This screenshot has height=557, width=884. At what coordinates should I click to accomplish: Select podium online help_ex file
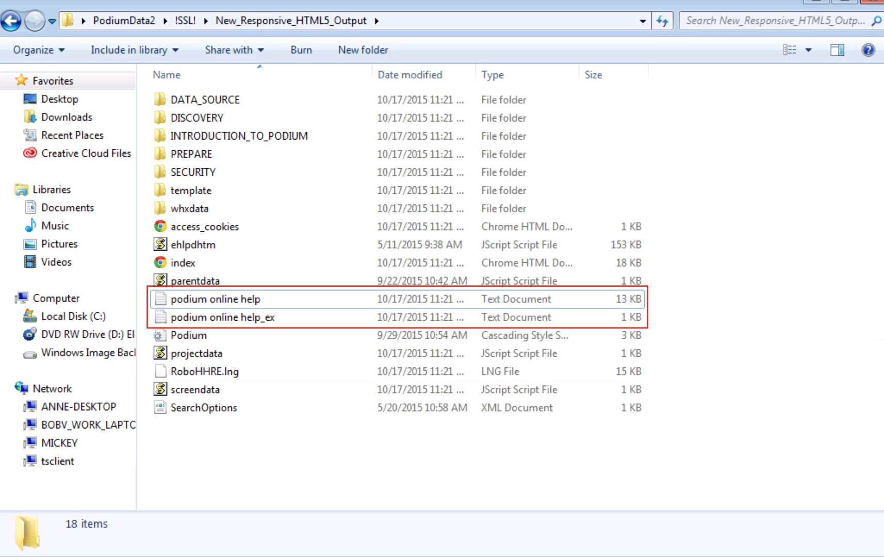(x=222, y=317)
